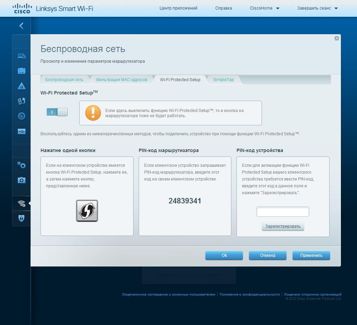357x325 pixels.
Task: Open the Guest Access sidebar icon
Action: (22, 71)
